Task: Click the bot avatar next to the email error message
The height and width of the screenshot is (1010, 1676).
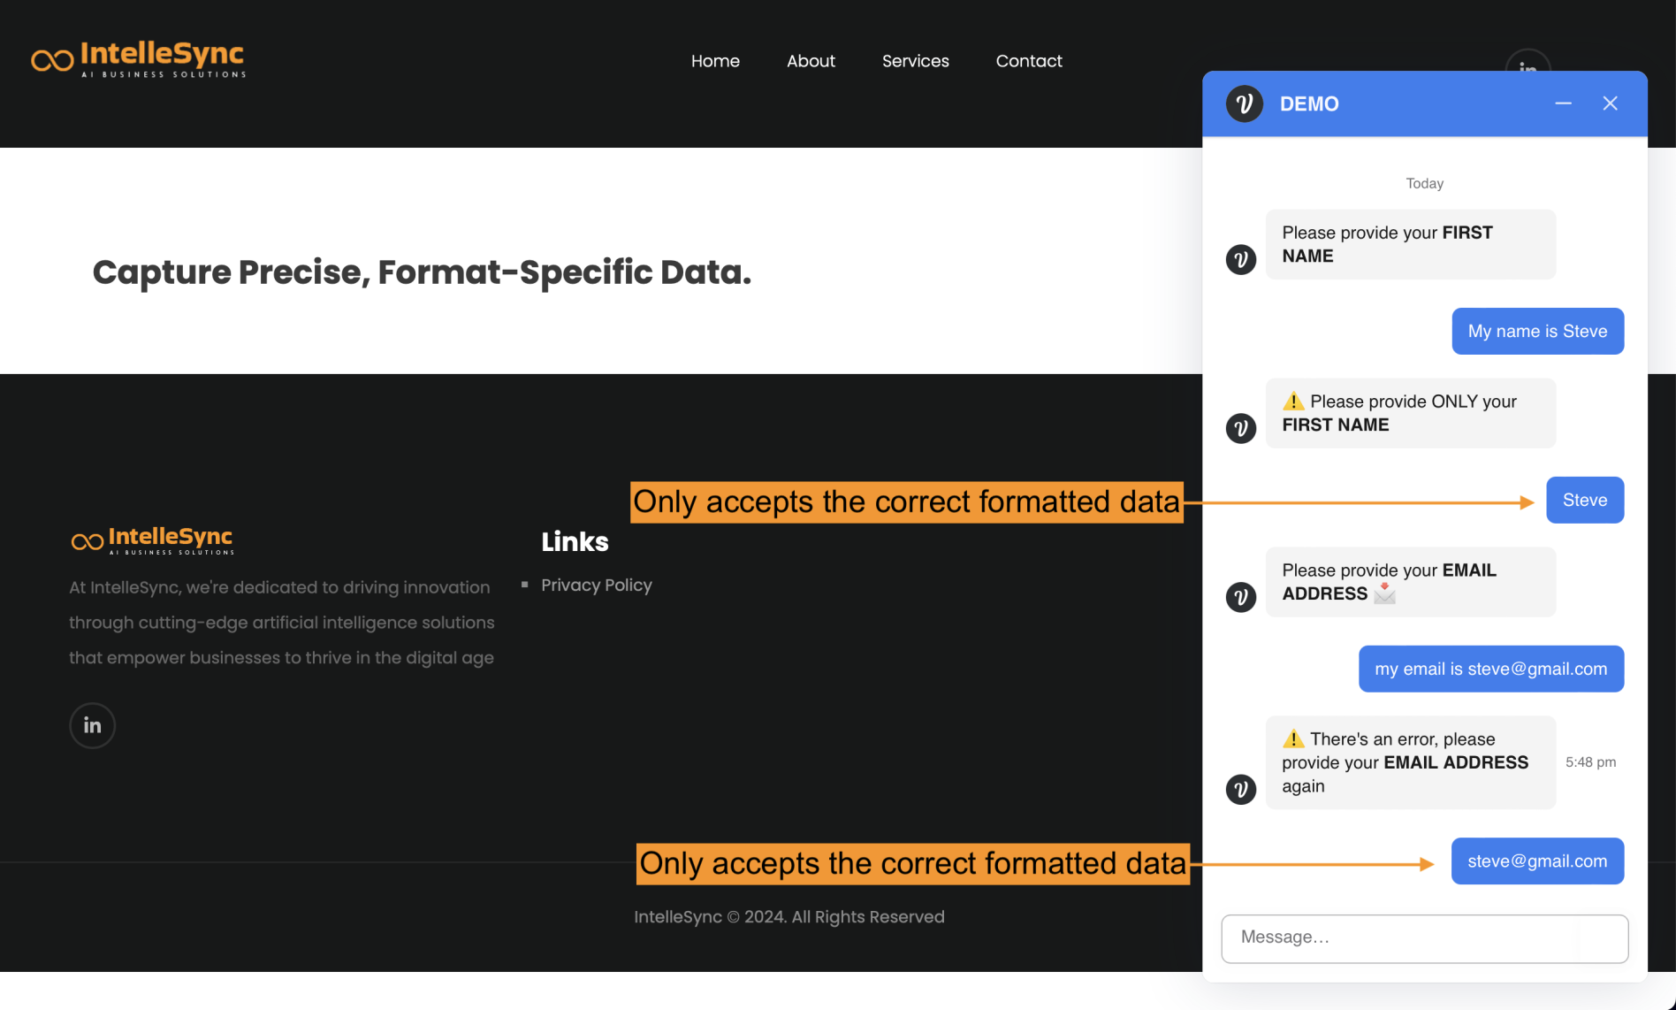Action: 1241,789
